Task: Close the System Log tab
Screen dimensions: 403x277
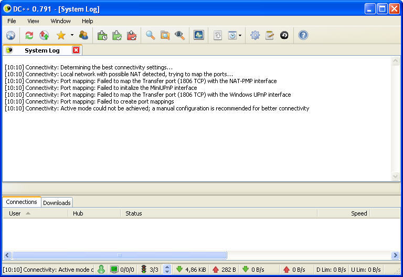Action: click(x=76, y=50)
